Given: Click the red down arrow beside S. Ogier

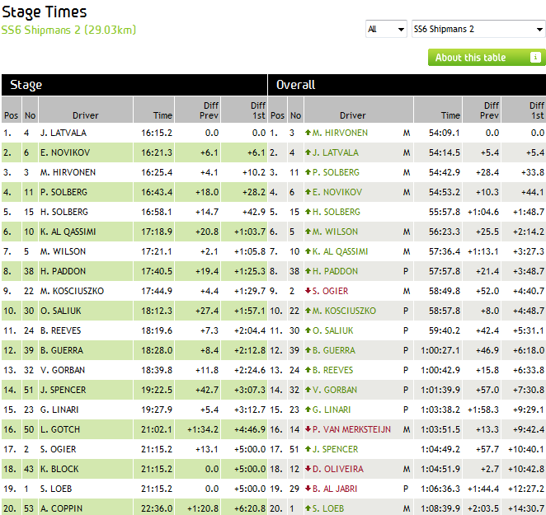Looking at the screenshot, I should (x=308, y=291).
